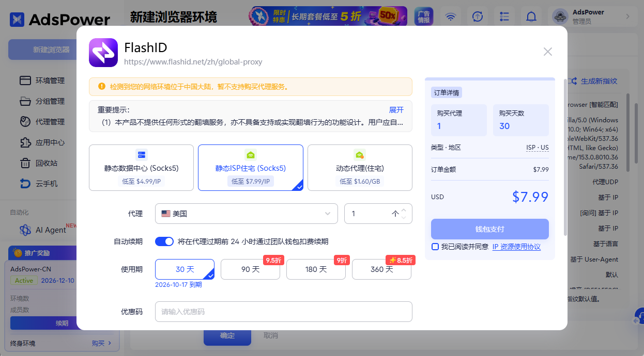Click the AI Agent atom icon
The height and width of the screenshot is (356, 644).
25,230
